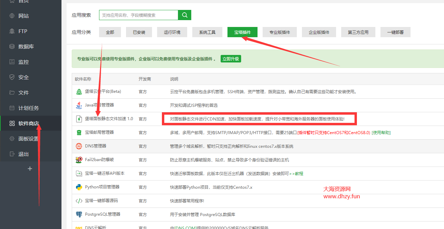Open 数据库 in the left sidebar
Viewport: 444px width, 229px height.
click(26, 46)
